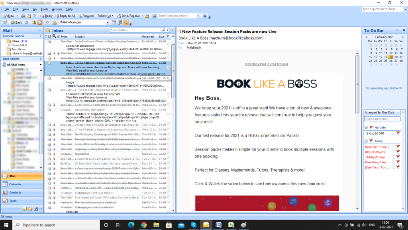The width and height of the screenshot is (408, 230).
Task: Open Microsoft Edge from taskbar
Action: pos(131,225)
